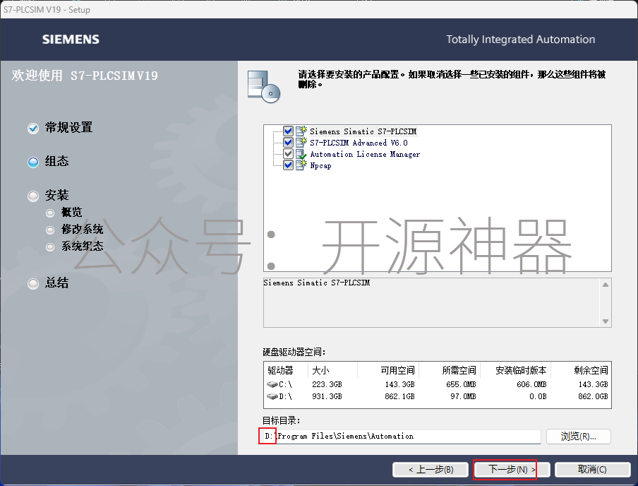Click the 862.0GB remaining space cell
The width and height of the screenshot is (638, 486).
click(593, 396)
